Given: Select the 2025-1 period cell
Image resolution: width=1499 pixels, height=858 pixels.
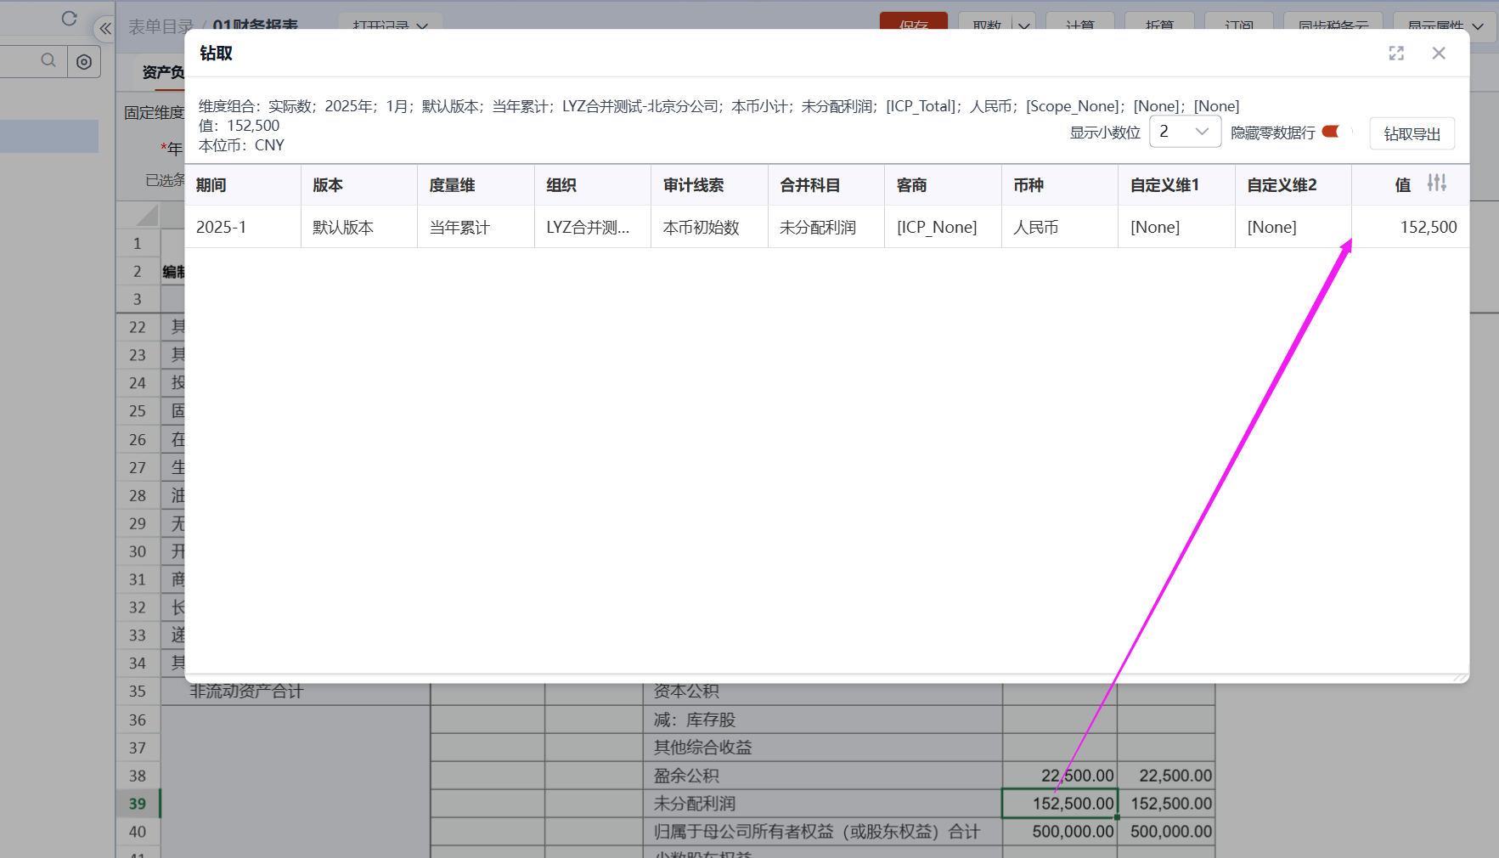Looking at the screenshot, I should coord(242,228).
